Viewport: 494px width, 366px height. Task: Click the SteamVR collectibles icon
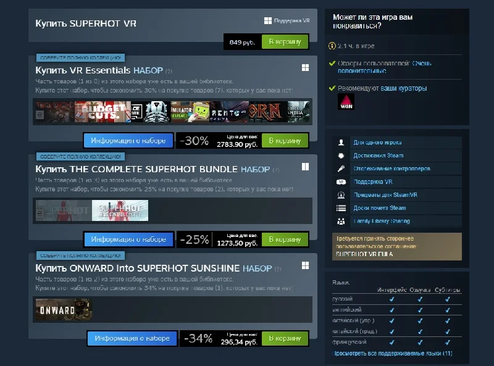[341, 195]
